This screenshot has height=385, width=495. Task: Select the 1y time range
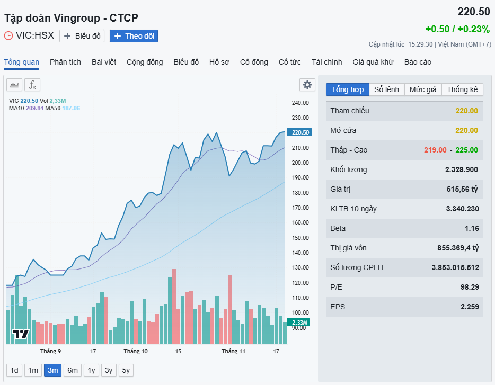tap(92, 370)
